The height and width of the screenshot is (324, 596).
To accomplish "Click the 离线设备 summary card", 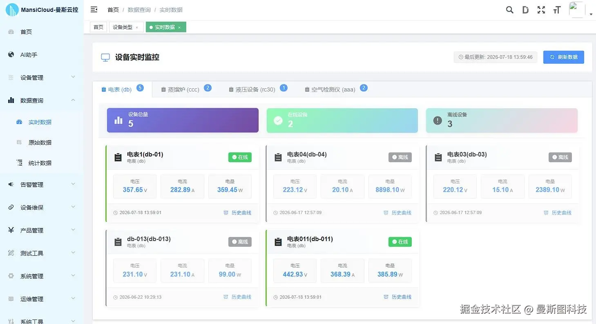I will [x=502, y=120].
